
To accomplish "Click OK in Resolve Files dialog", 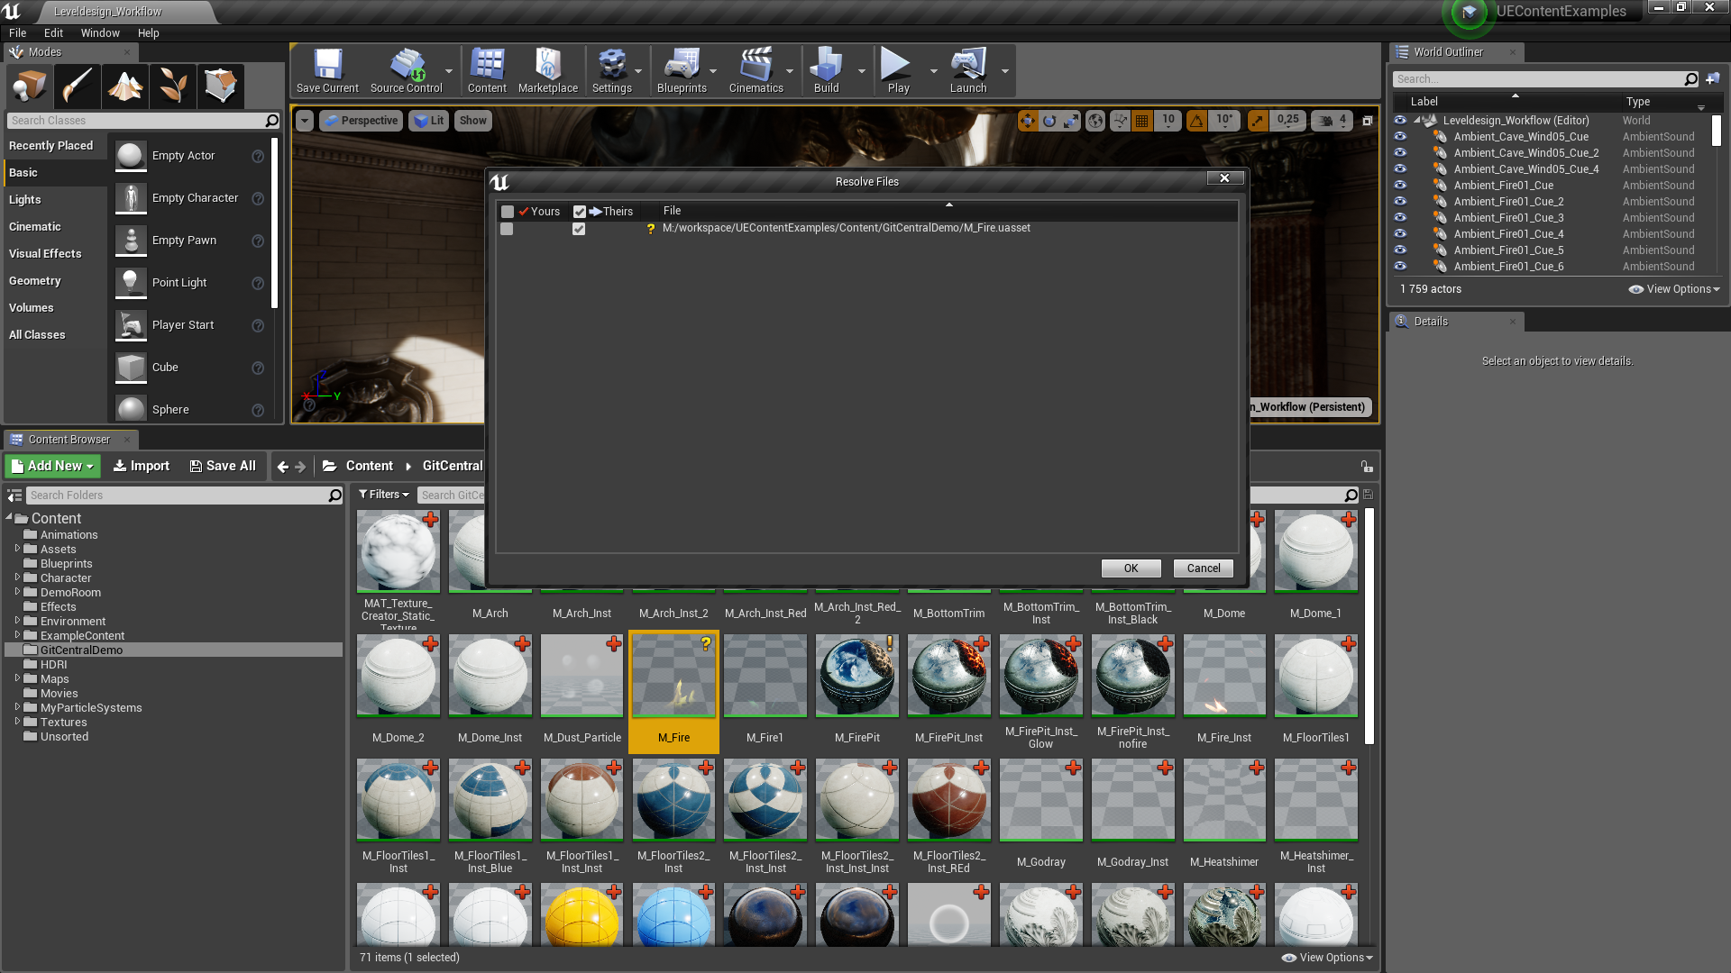I will coord(1131,568).
